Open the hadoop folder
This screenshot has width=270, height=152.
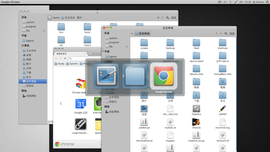[170, 44]
